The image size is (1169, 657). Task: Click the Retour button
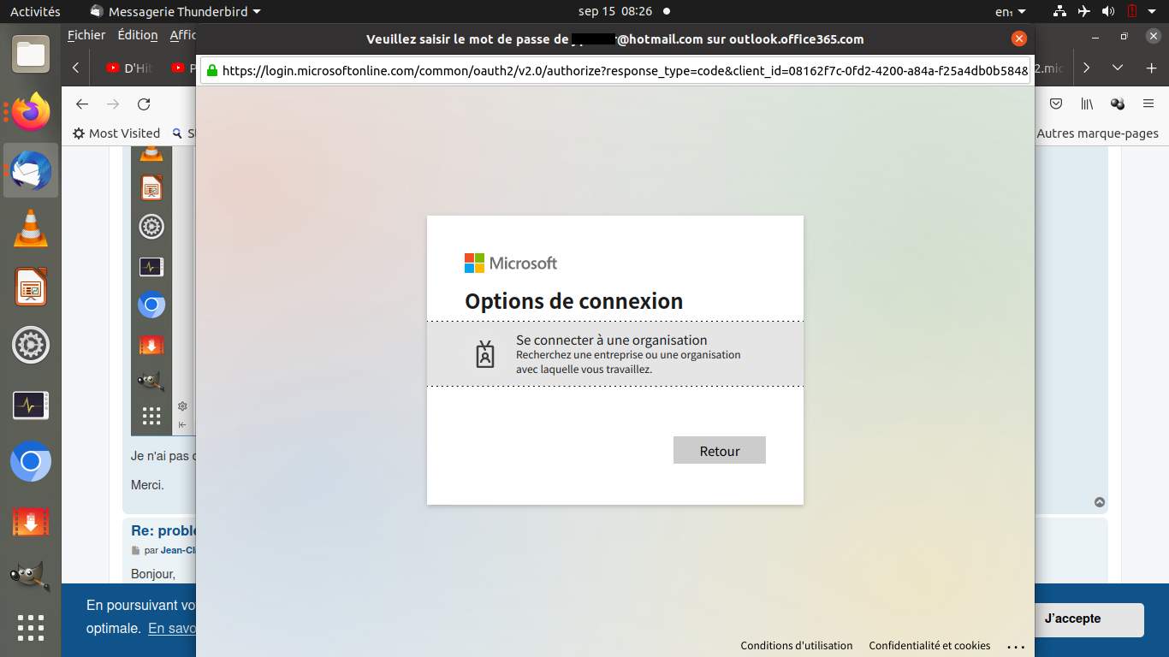tap(720, 451)
